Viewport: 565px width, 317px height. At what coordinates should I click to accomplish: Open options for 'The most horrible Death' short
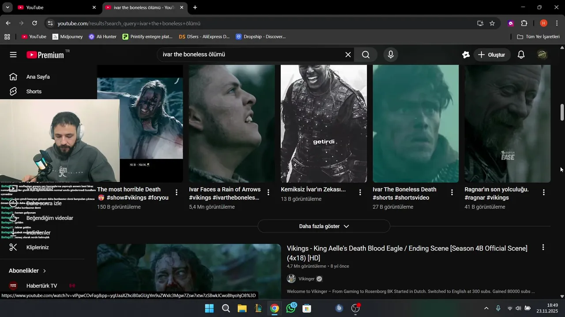[x=177, y=192]
